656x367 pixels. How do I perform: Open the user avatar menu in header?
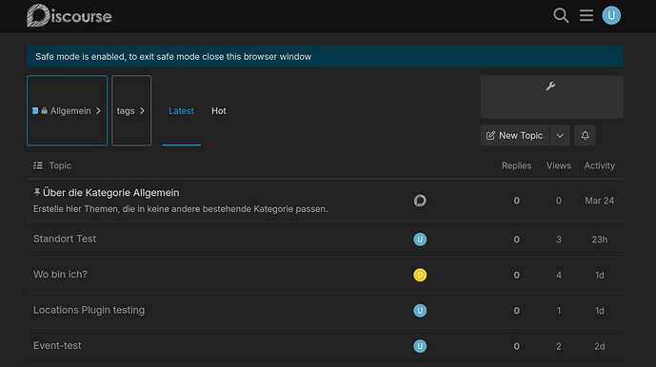[611, 15]
